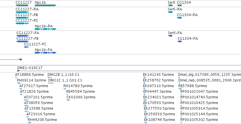Select EST EK256639.5prime

point(159,114)
